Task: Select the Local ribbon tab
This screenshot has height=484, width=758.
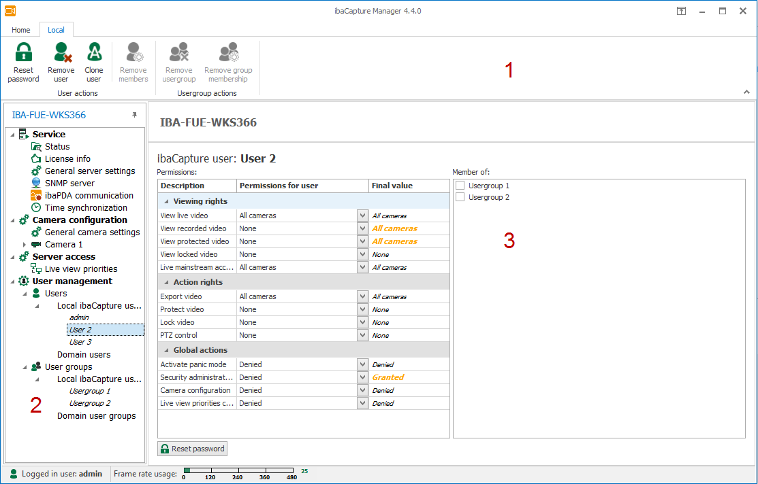Action: [56, 30]
